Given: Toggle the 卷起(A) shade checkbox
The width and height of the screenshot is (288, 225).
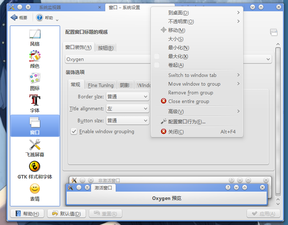Looking at the screenshot, I should pos(157,65).
